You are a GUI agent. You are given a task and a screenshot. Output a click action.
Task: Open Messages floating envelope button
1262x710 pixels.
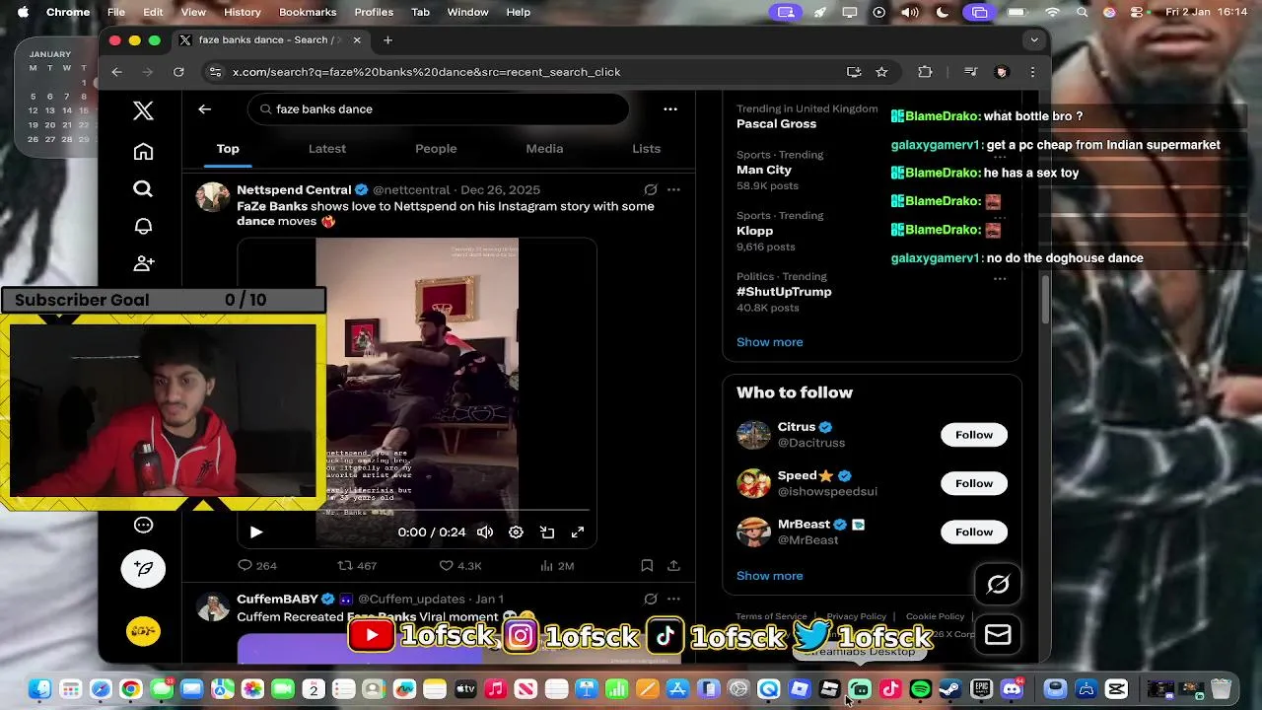[x=998, y=634]
